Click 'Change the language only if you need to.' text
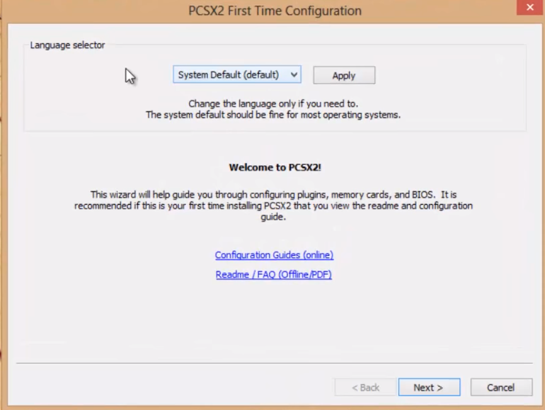Image resolution: width=545 pixels, height=410 pixels. [273, 103]
